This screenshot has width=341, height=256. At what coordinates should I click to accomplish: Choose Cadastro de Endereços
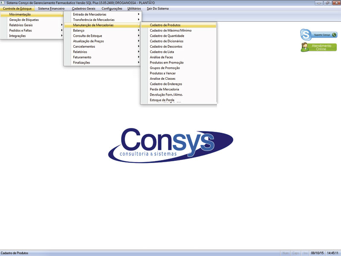point(179,84)
